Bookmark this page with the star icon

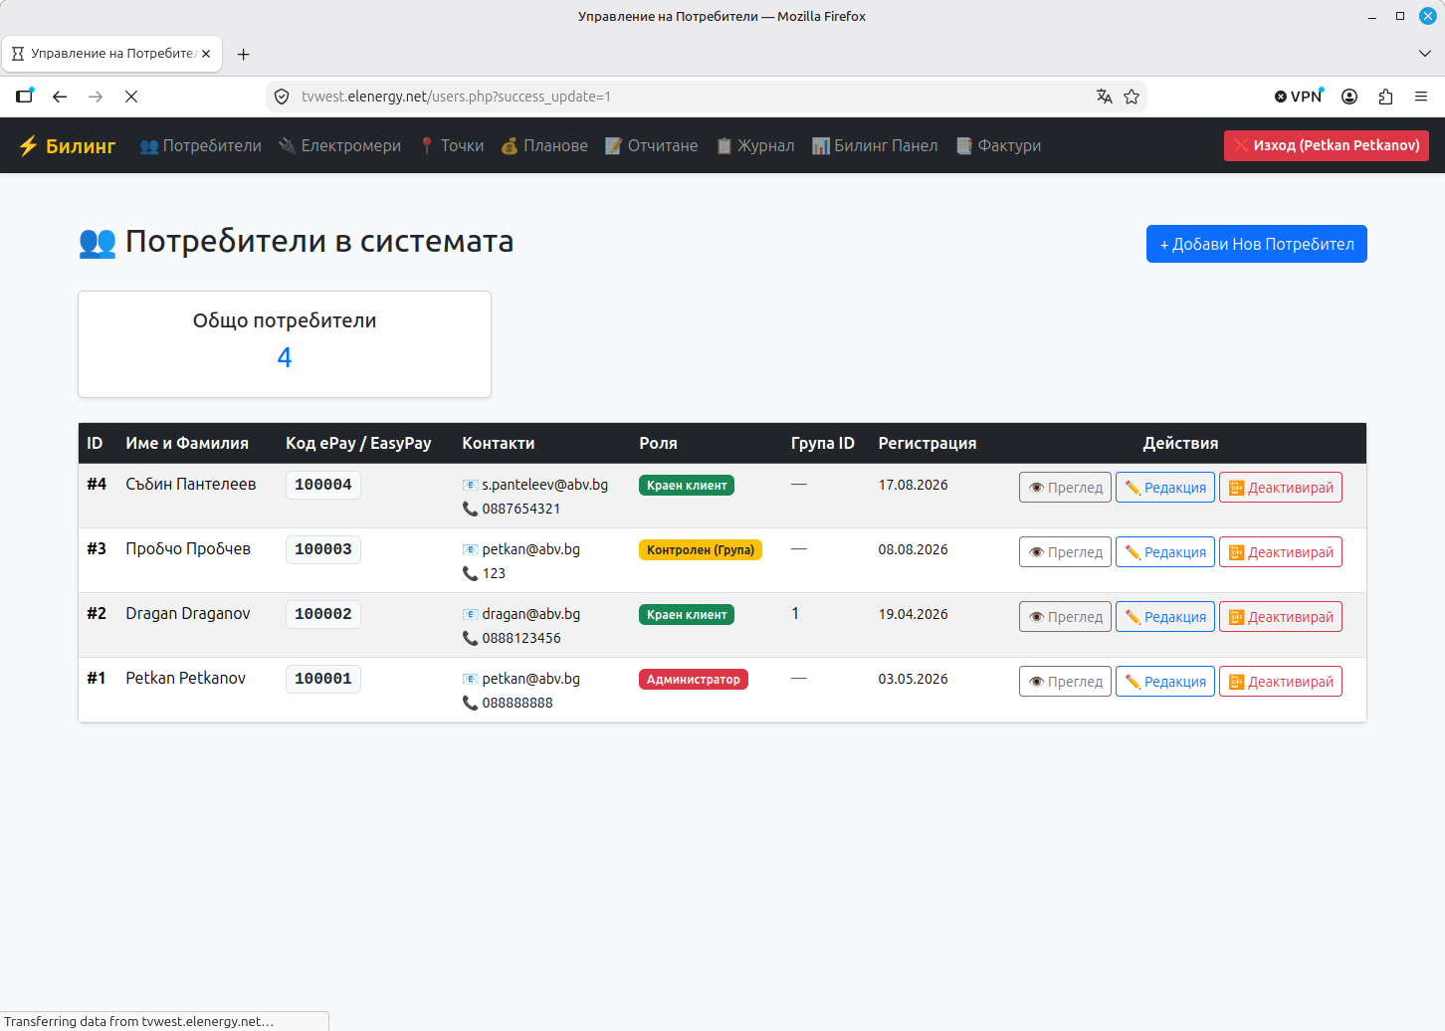click(x=1132, y=97)
